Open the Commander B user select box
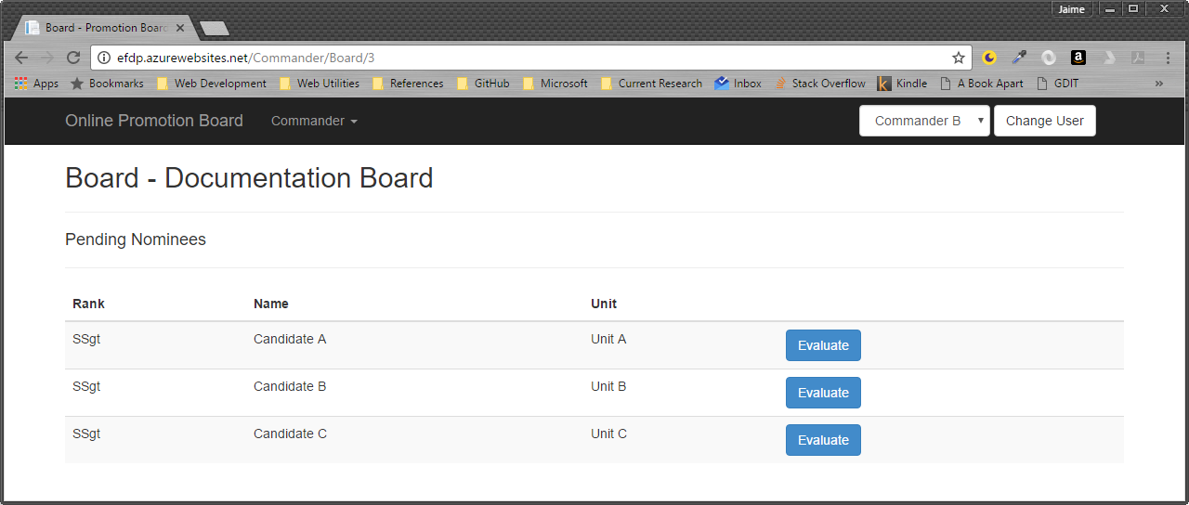 (923, 121)
